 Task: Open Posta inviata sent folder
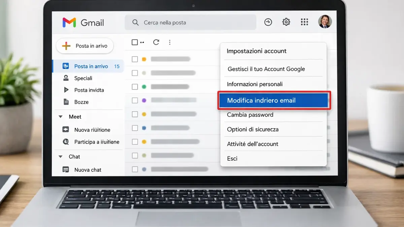[89, 90]
